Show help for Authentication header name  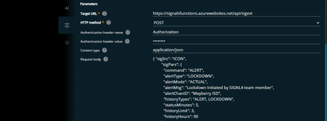click(128, 32)
